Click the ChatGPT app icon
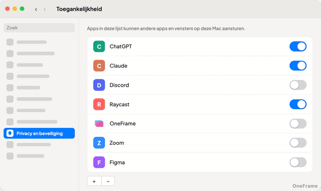Viewport: 321px width, 191px height. [99, 47]
